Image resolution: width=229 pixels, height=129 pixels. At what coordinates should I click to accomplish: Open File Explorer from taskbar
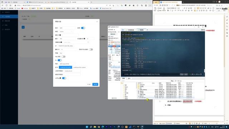[95, 127]
